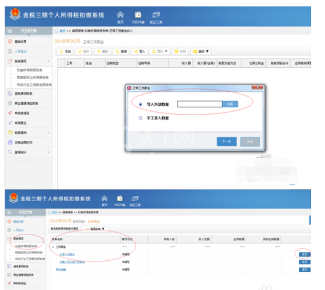Click 首页 breadcrumb link in the import-dialog screen

[x=62, y=31]
